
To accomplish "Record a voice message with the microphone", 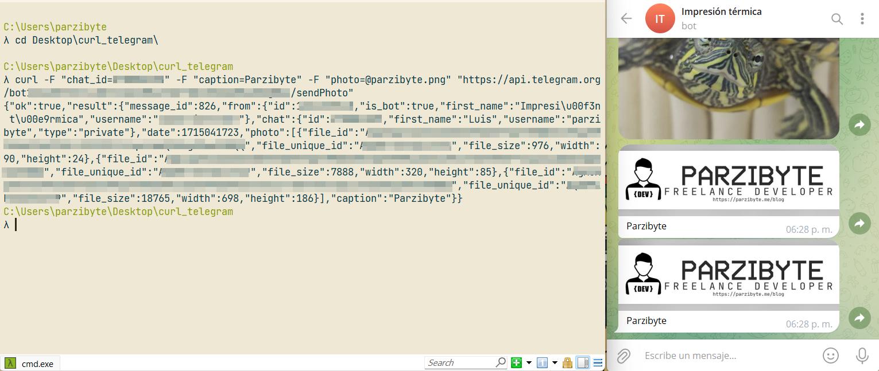I will (x=862, y=356).
